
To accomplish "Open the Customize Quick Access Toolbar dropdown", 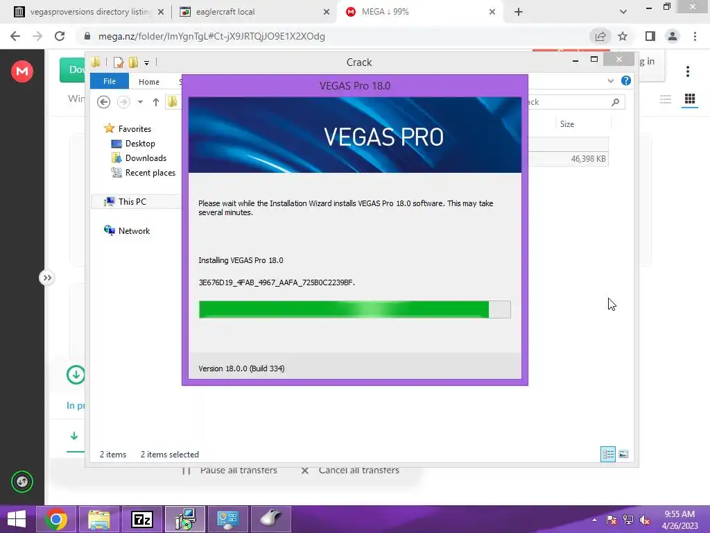I will tap(147, 63).
